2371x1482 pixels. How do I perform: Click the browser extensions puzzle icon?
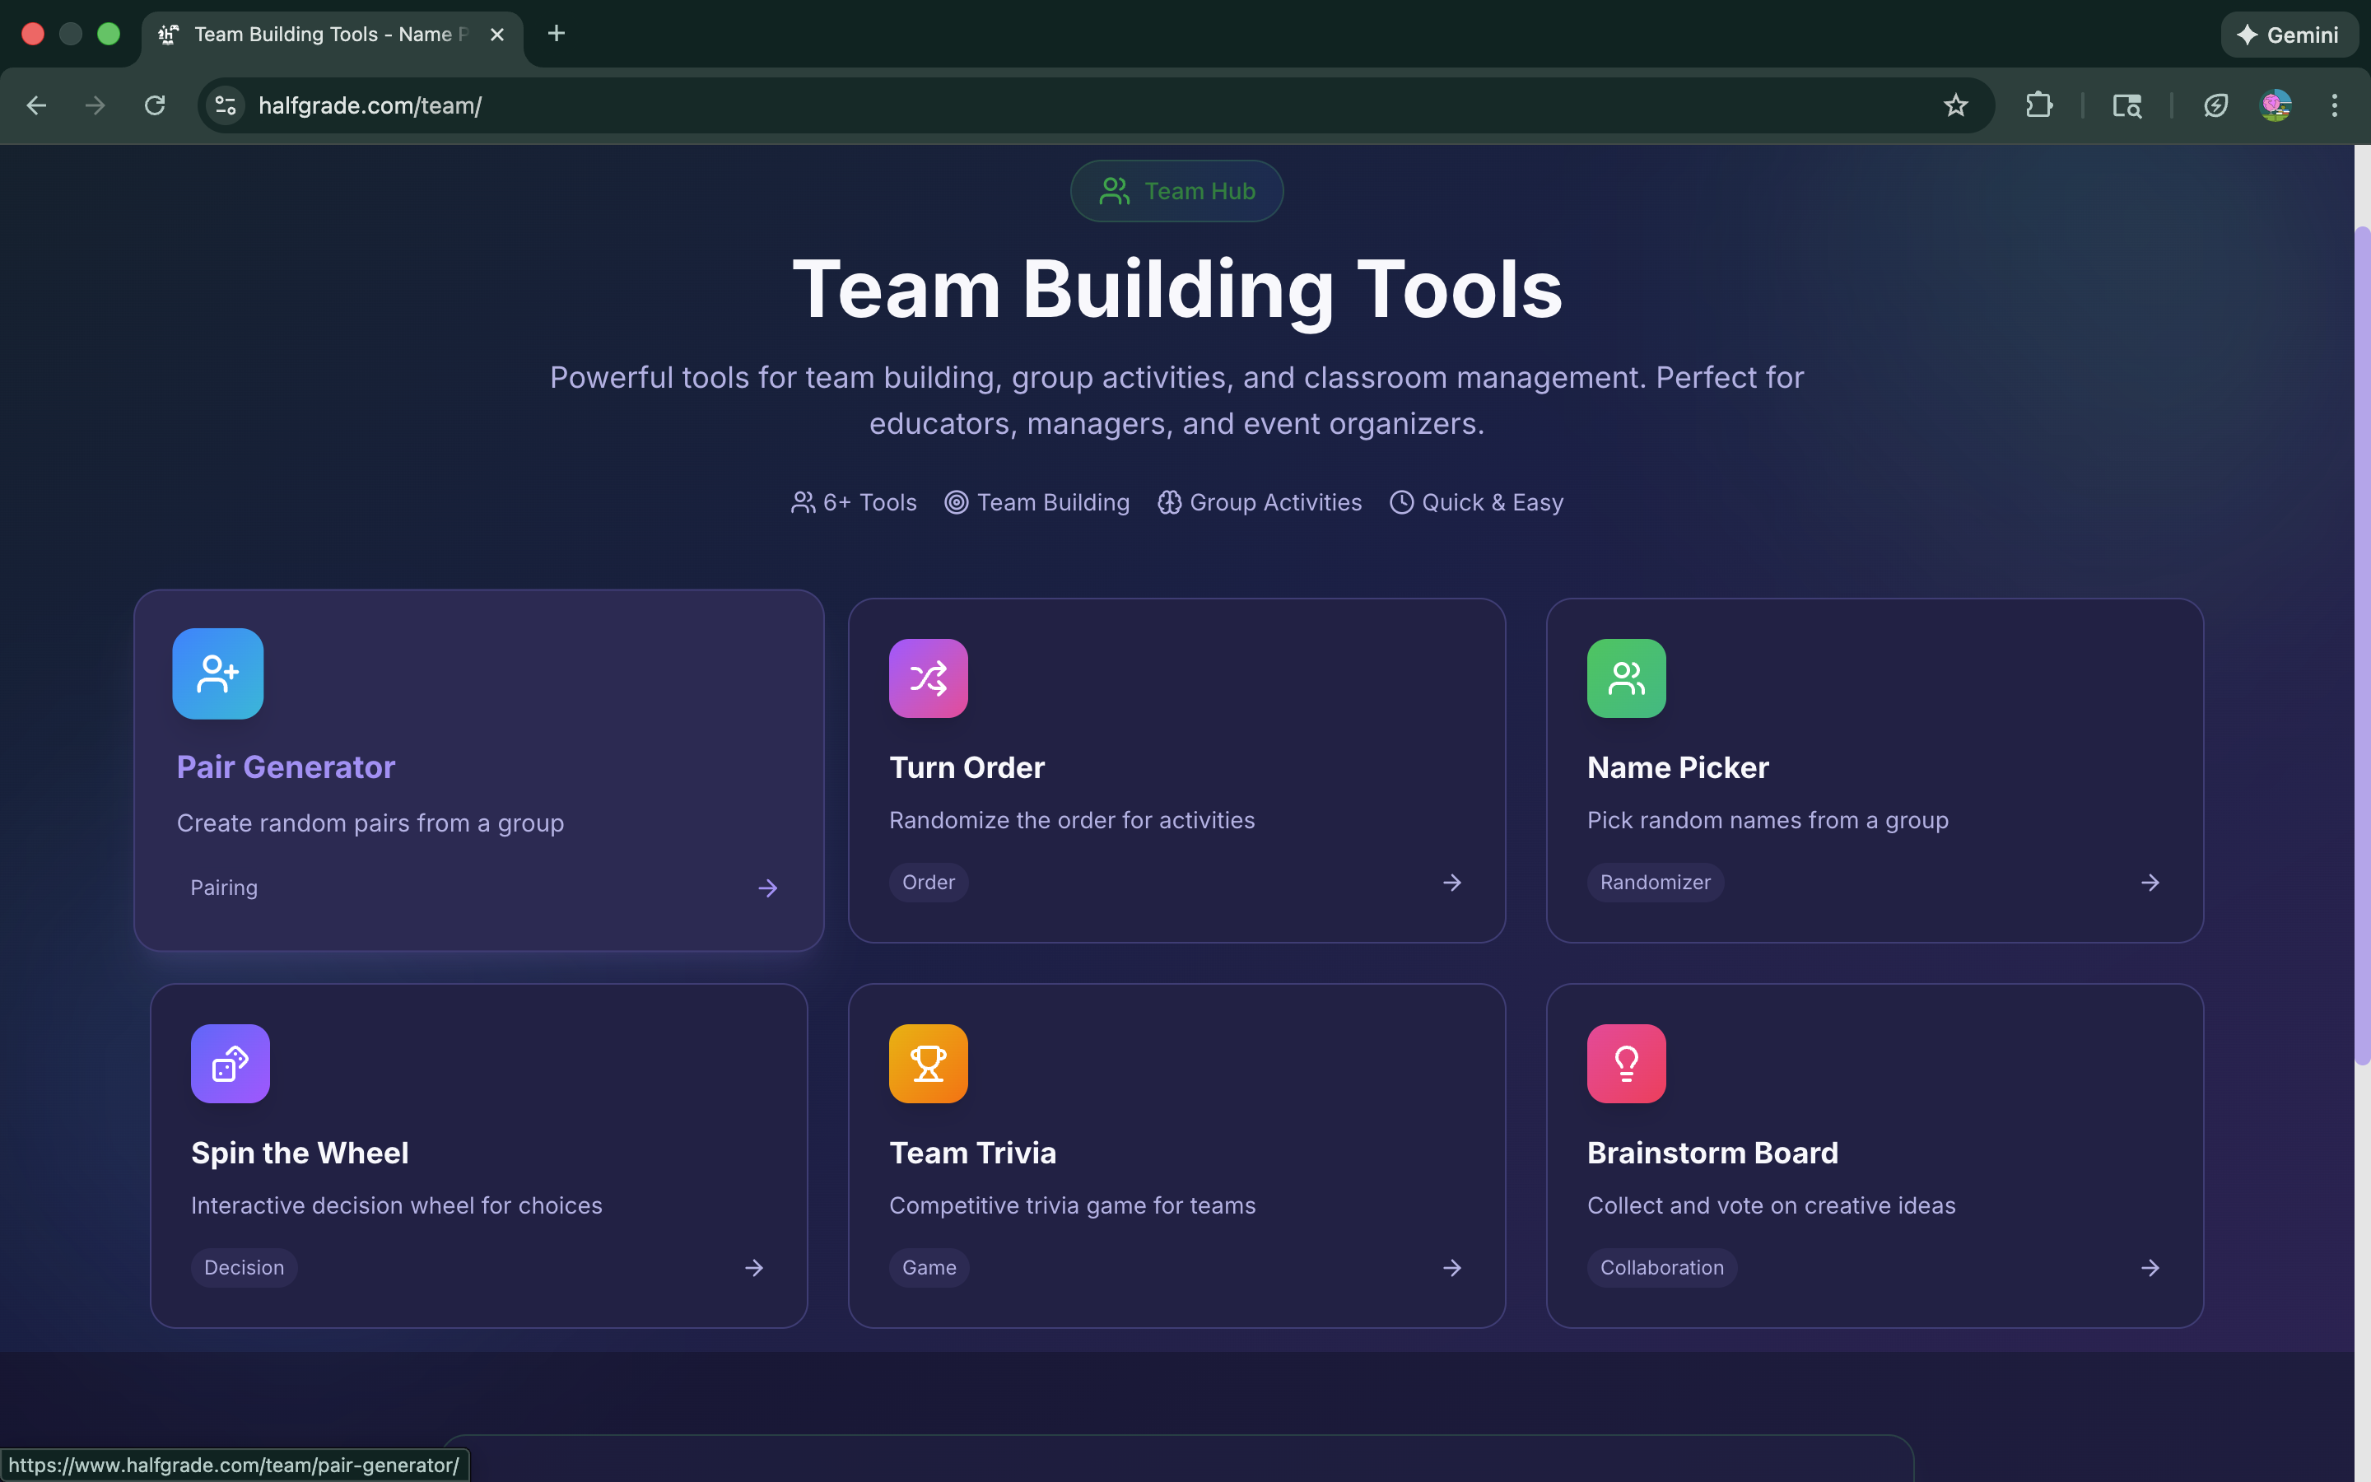(2039, 105)
